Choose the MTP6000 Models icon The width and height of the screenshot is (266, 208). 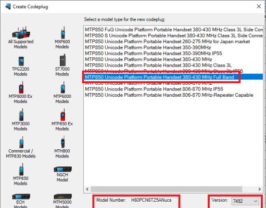click(62, 87)
